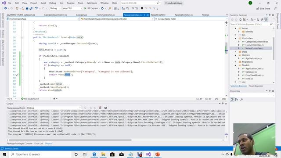Switch to the Error List tab
This screenshot has width=281, height=158.
pyautogui.click(x=39, y=144)
